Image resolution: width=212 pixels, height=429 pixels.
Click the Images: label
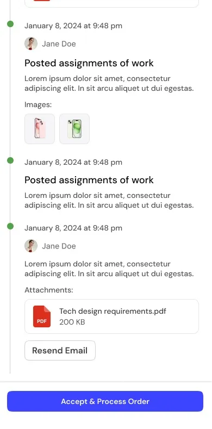tap(38, 104)
